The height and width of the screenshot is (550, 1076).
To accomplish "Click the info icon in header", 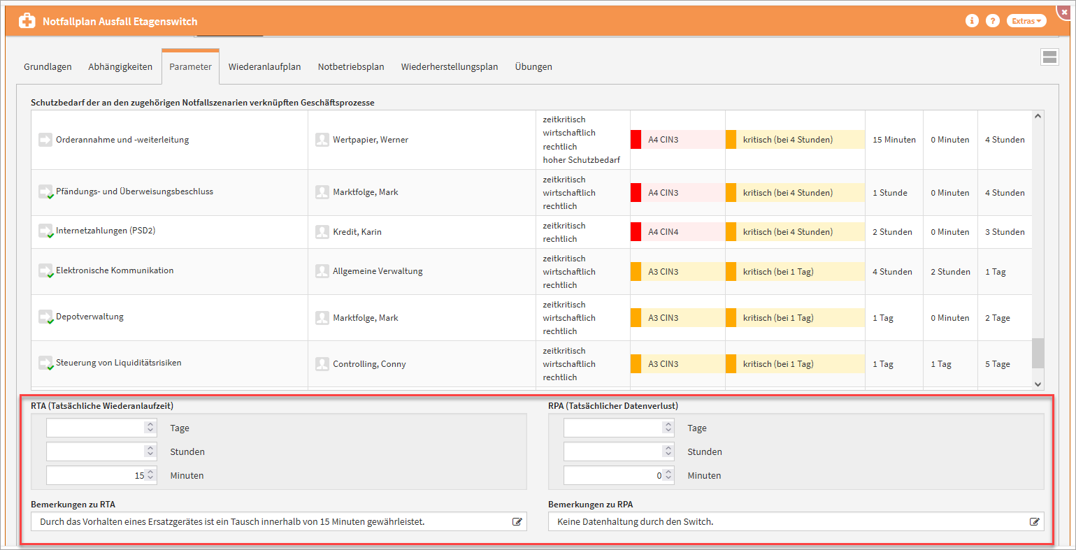I will [x=972, y=21].
